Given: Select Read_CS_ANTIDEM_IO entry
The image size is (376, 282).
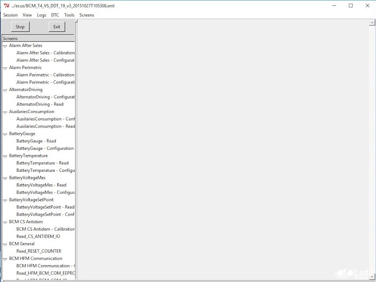Looking at the screenshot, I should (38, 237).
